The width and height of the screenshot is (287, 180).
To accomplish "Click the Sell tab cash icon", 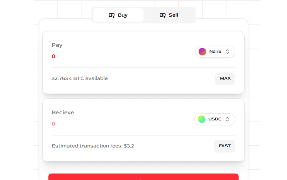I will point(162,15).
